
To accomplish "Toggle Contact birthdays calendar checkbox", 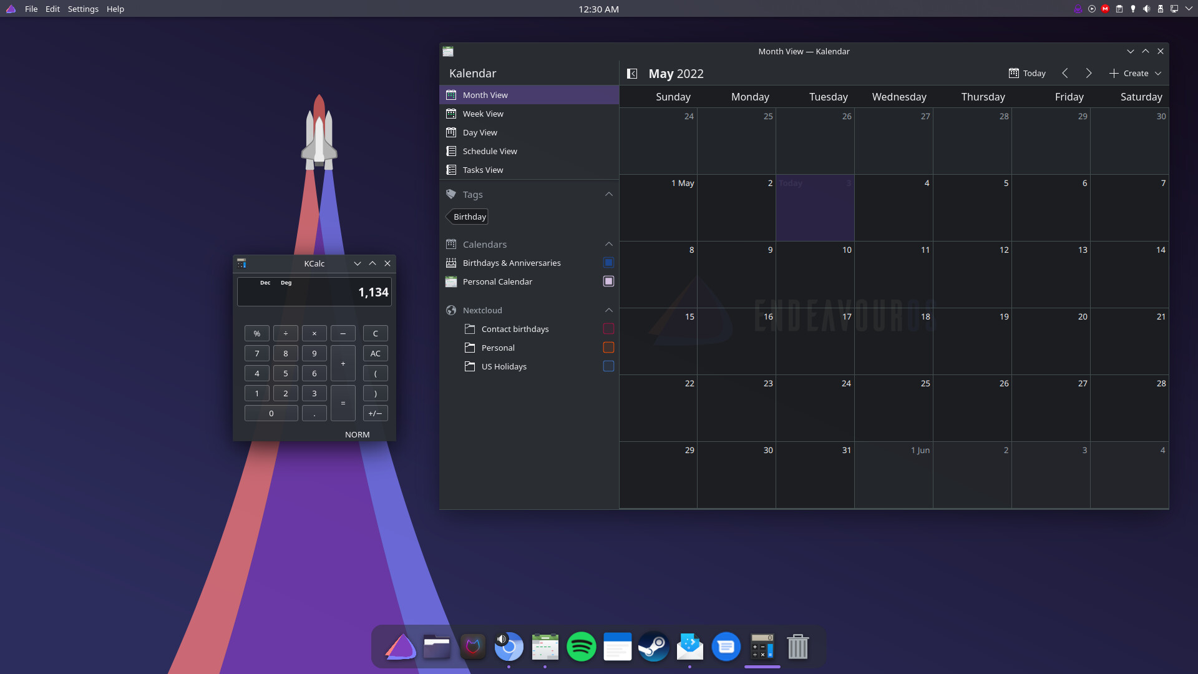I will coord(608,329).
